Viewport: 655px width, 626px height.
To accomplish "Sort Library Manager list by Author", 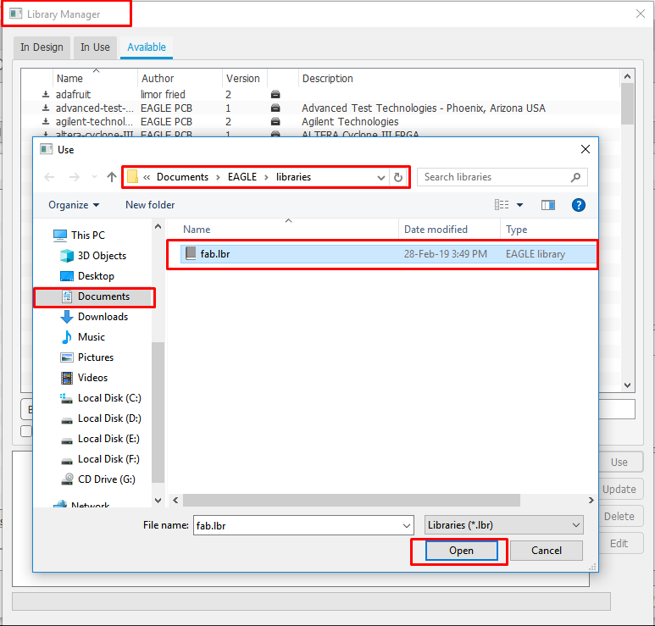I will pos(180,78).
